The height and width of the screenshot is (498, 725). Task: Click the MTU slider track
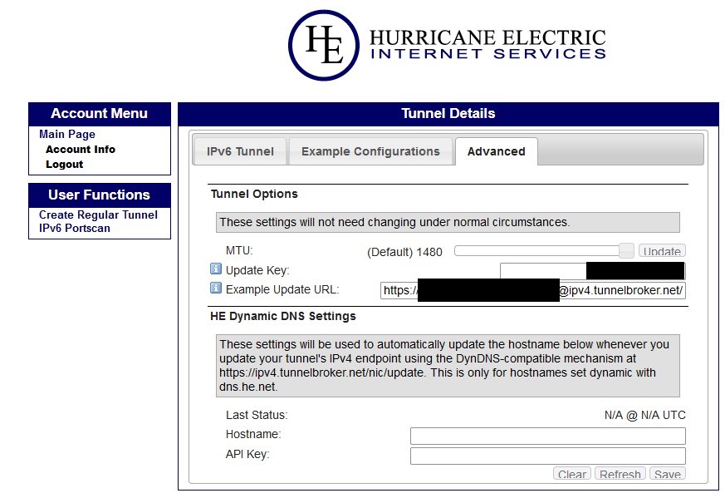point(540,250)
